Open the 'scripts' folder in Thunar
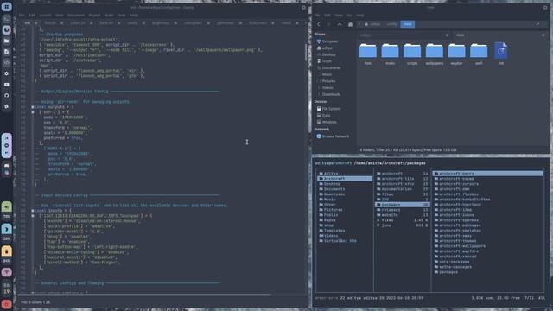 (412, 54)
